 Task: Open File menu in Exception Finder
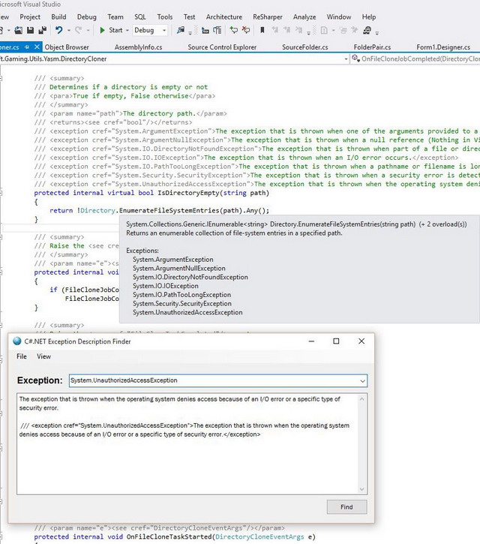(x=22, y=356)
